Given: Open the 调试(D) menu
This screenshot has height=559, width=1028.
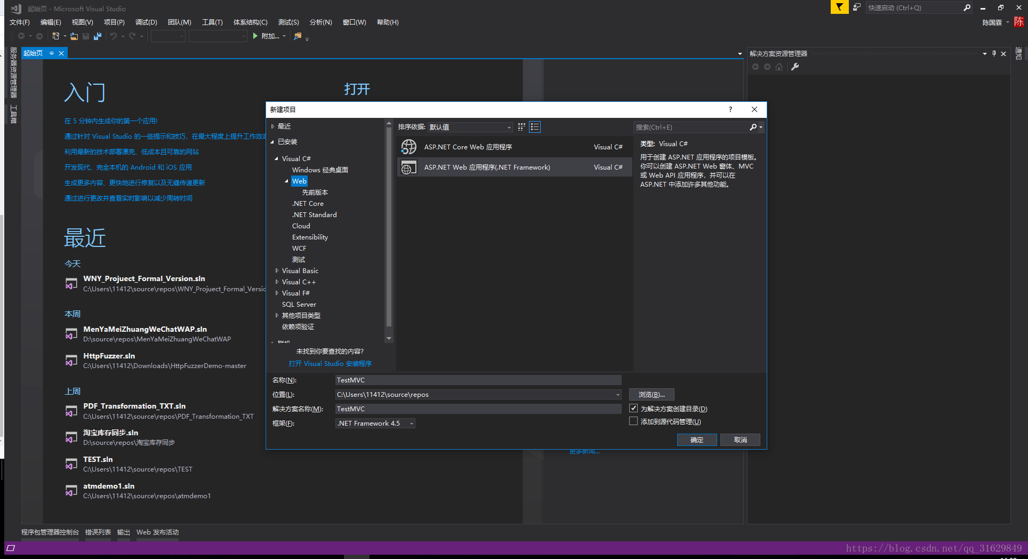Looking at the screenshot, I should point(146,22).
